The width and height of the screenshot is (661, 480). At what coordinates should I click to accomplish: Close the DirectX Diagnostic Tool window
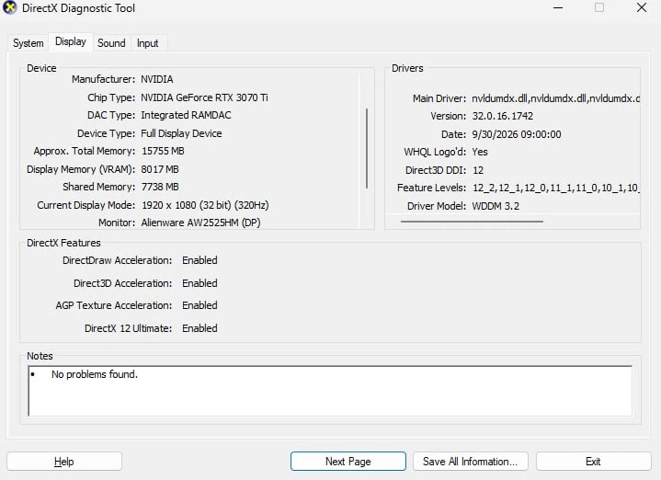[641, 8]
